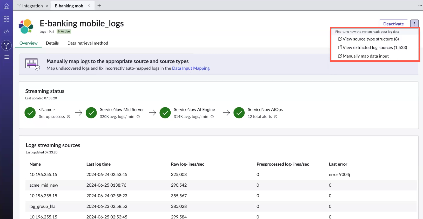Click the Last log time column header

point(98,164)
